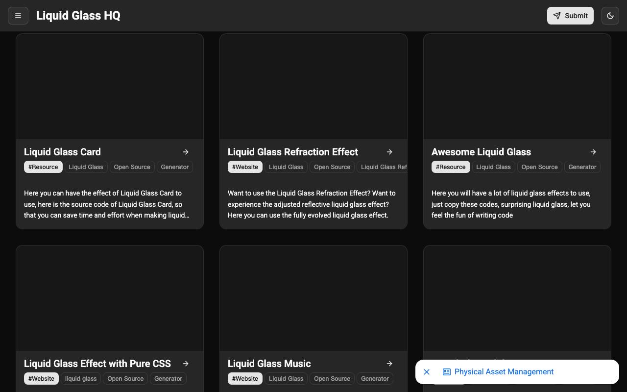The height and width of the screenshot is (392, 627).
Task: Select Open Source tag on Liquid Glass Music
Action: tap(332, 379)
